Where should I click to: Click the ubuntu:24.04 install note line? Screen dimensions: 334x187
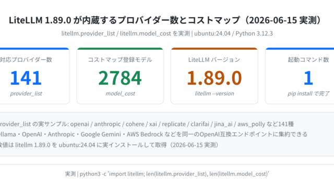pos(109,145)
